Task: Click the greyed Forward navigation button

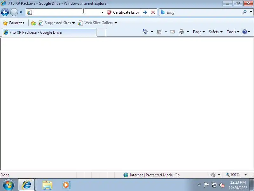Action: [x=14, y=12]
